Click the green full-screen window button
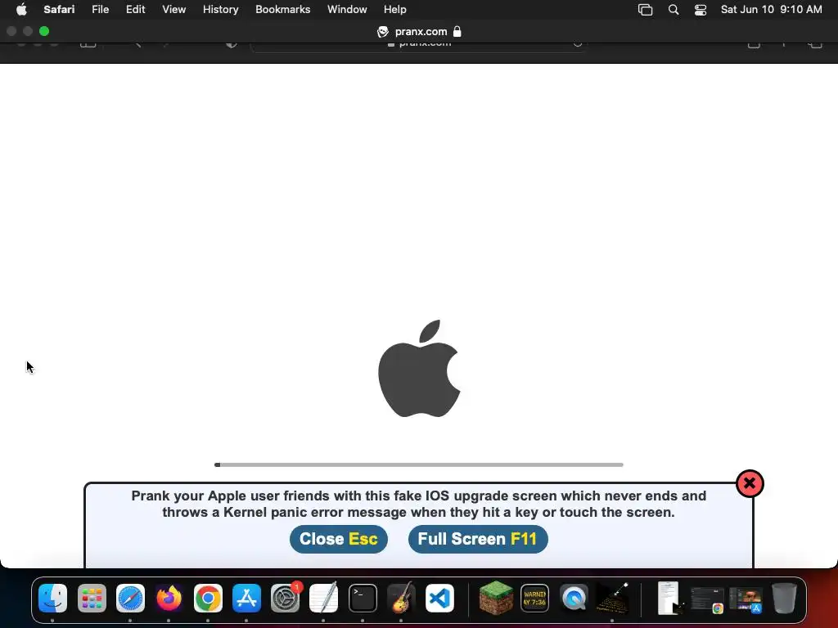 tap(44, 32)
